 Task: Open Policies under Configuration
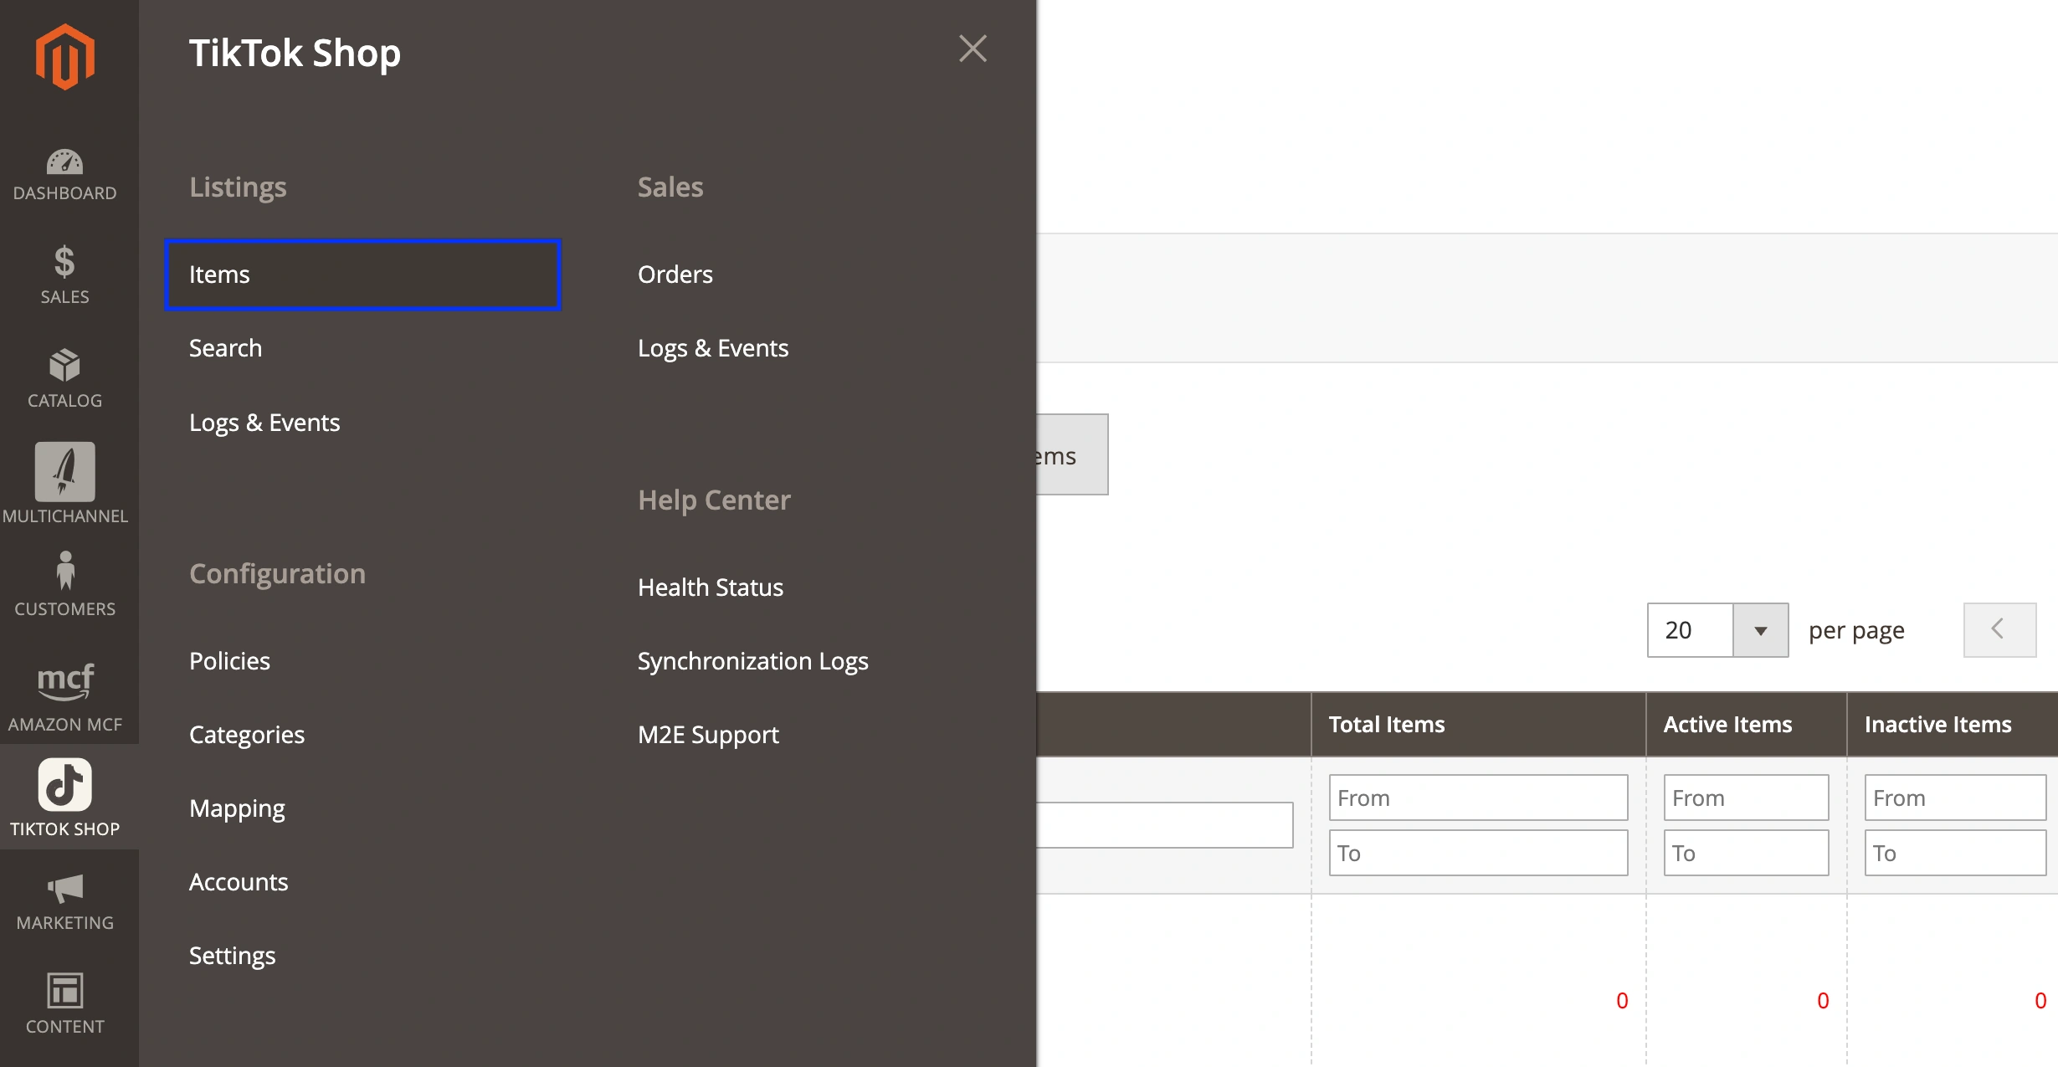[x=229, y=661]
